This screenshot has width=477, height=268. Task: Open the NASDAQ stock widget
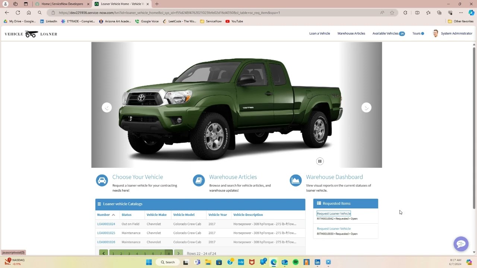pos(14,262)
